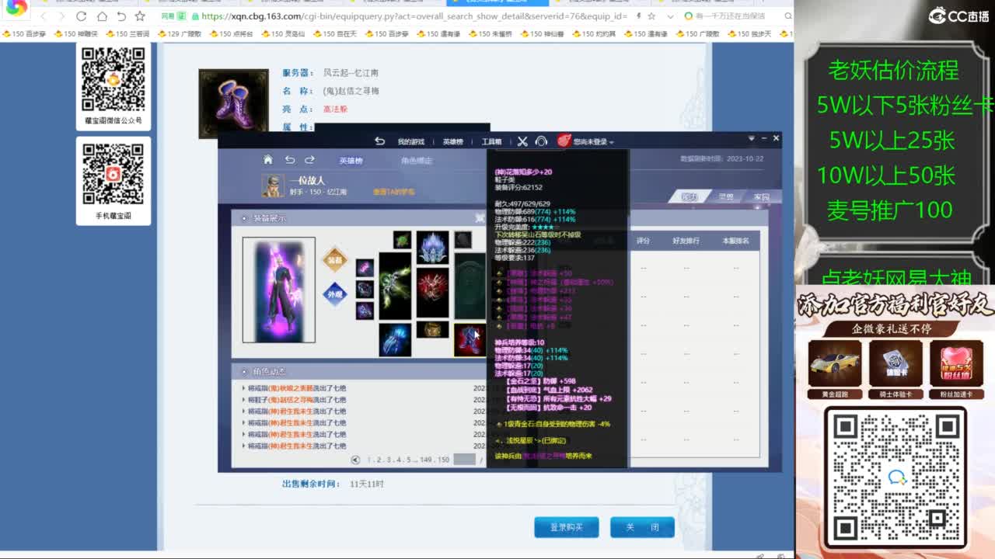The image size is (995, 559).
Task: Click the small green item slot at top
Action: (x=402, y=240)
